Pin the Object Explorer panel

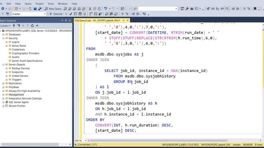[66, 21]
